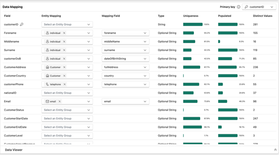
Task: Click the building icon in CustomerCountry entity mapping
Action: [47, 76]
